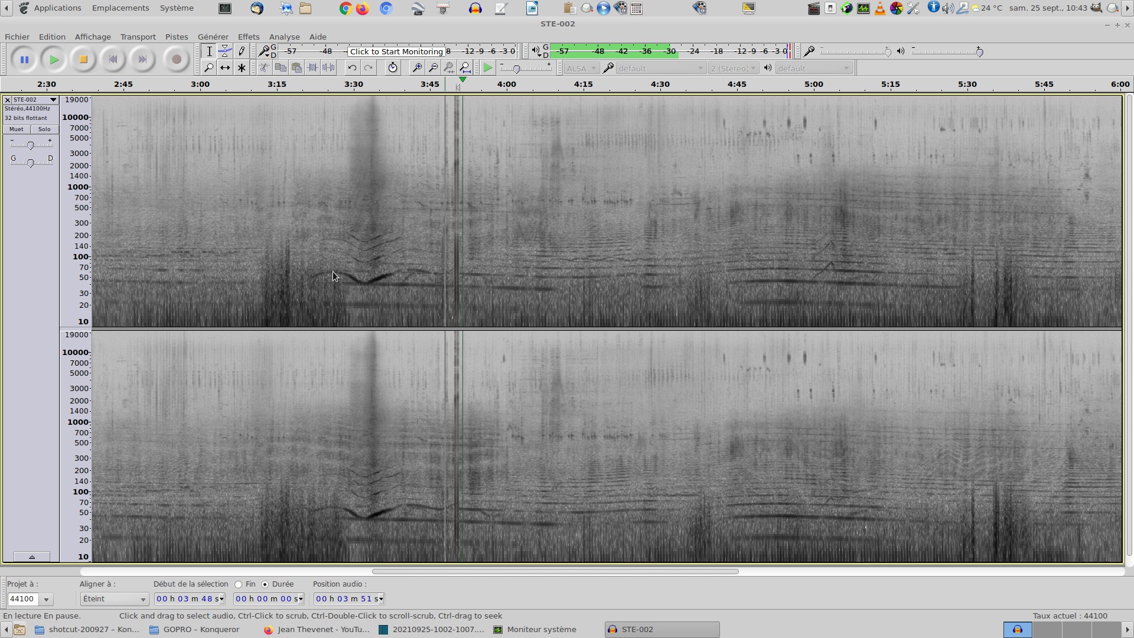
Task: Select the Draw pencil tool
Action: (x=242, y=51)
